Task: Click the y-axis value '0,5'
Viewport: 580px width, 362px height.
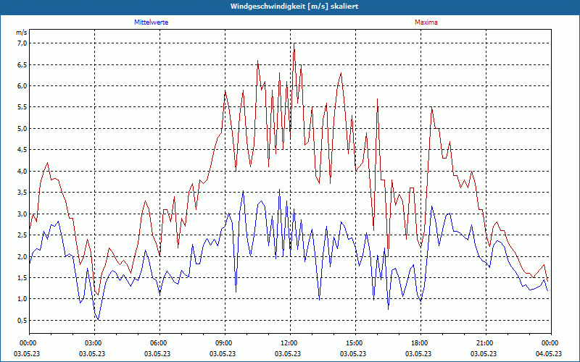Action: point(22,320)
